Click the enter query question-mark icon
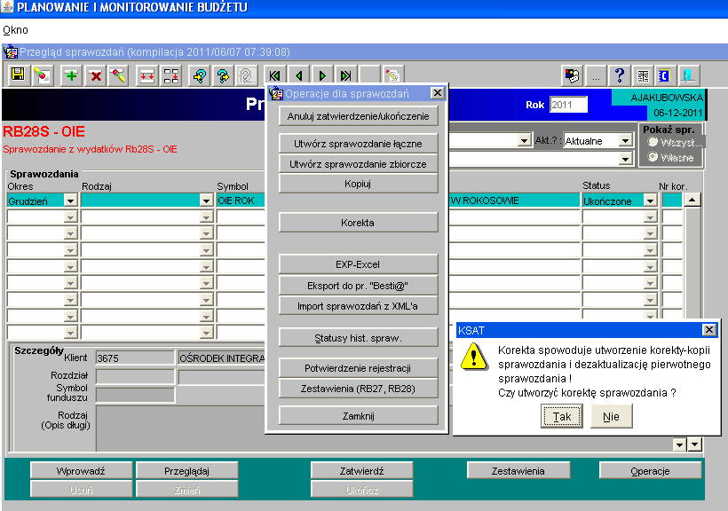 pos(200,75)
